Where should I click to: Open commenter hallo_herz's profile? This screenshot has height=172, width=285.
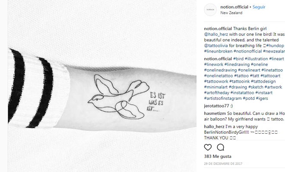214,126
